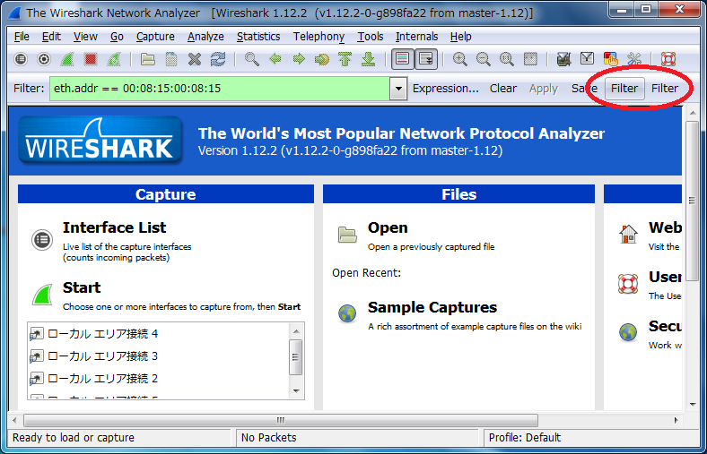
Task: Restart the running capture icon
Action: [x=114, y=59]
